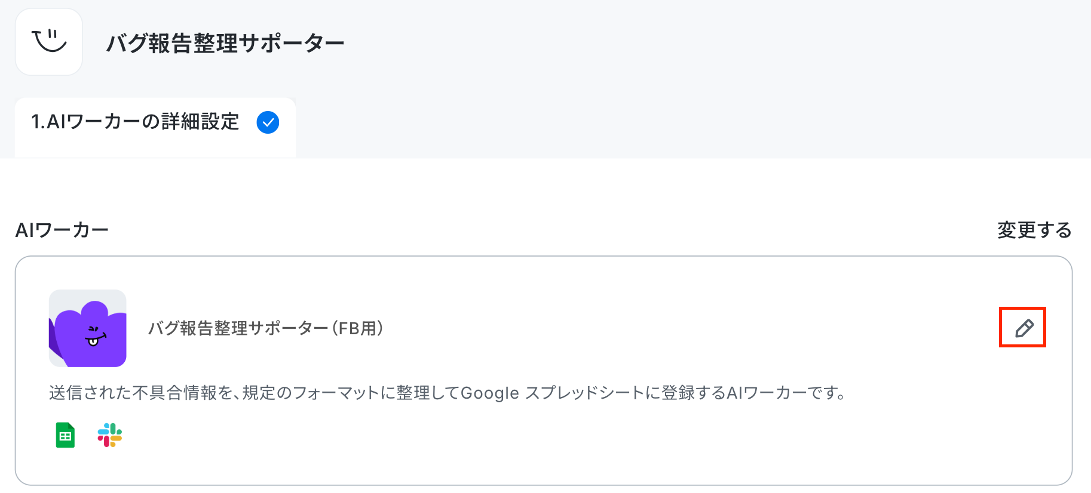Click the 変更する link
The image size is (1091, 493).
coord(1034,230)
